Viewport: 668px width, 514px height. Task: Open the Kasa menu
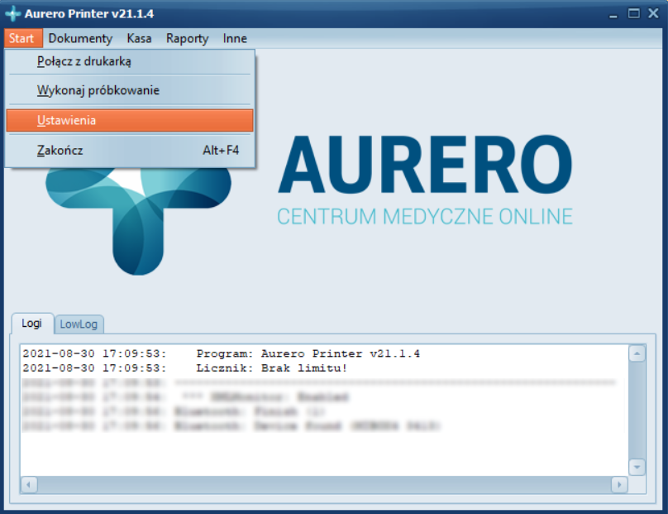139,38
